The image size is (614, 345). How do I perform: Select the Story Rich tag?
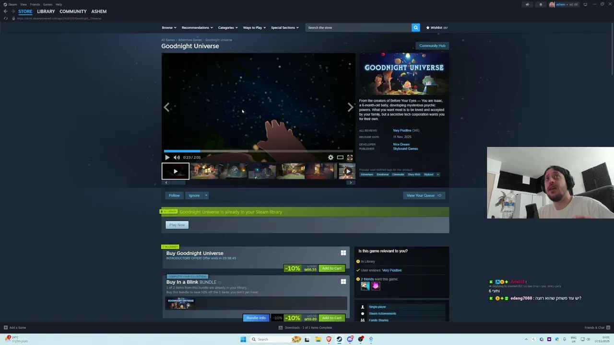413,174
